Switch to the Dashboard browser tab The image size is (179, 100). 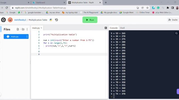coord(49,2)
